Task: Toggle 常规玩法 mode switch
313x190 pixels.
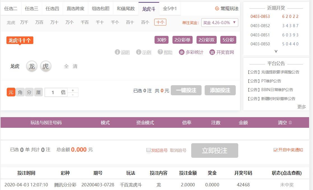Action: point(217,8)
